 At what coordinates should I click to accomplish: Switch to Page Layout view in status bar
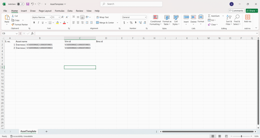point(220,136)
